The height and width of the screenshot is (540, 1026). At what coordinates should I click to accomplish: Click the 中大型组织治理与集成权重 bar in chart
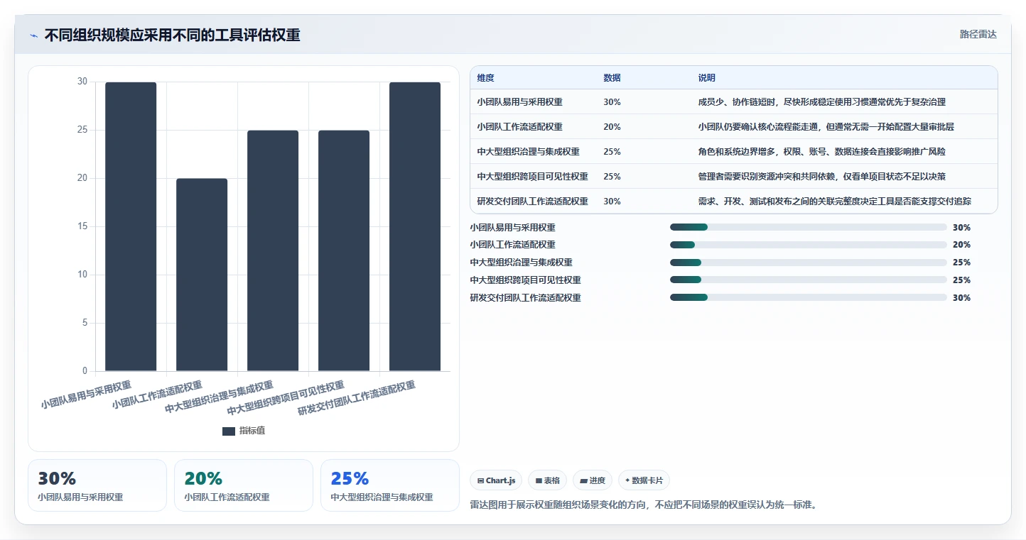pos(273,250)
